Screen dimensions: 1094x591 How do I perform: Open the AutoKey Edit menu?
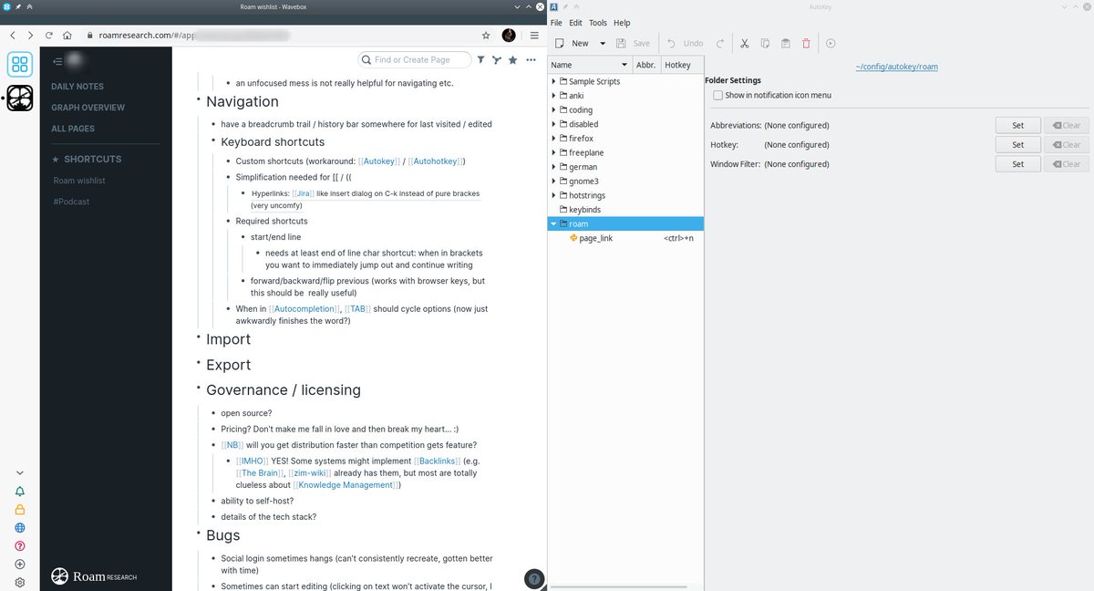[x=575, y=23]
